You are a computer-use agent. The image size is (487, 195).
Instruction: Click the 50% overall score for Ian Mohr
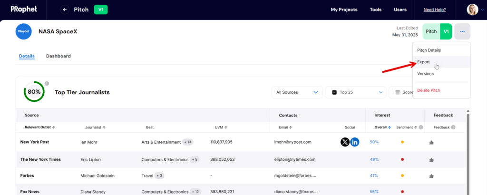374,142
